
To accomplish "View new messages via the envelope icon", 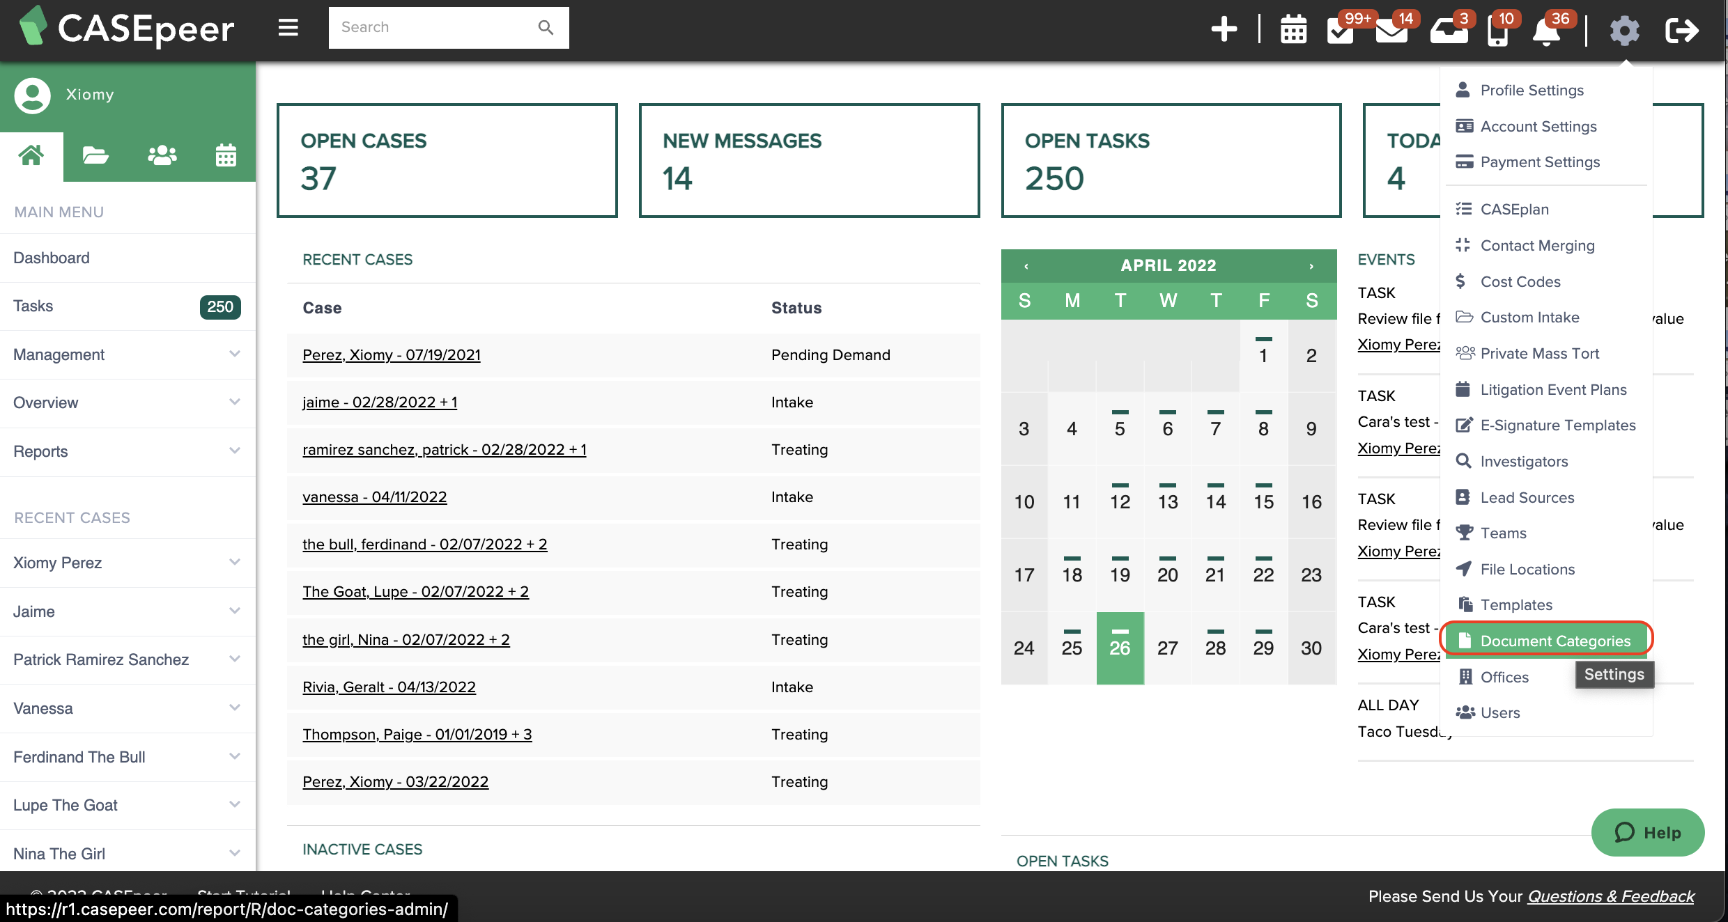I will (1391, 31).
